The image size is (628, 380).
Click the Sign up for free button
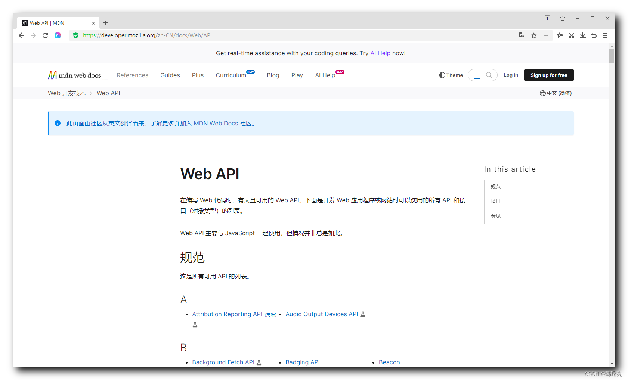pyautogui.click(x=549, y=75)
